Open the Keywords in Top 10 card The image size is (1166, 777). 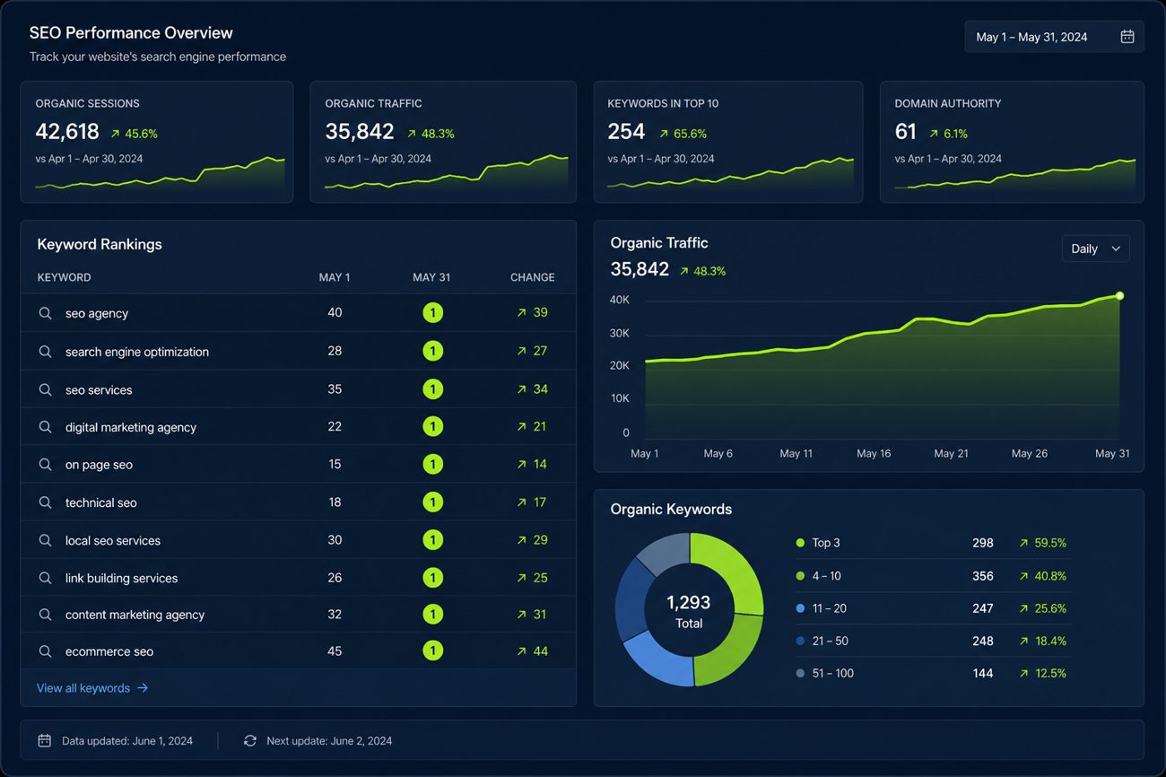click(728, 142)
